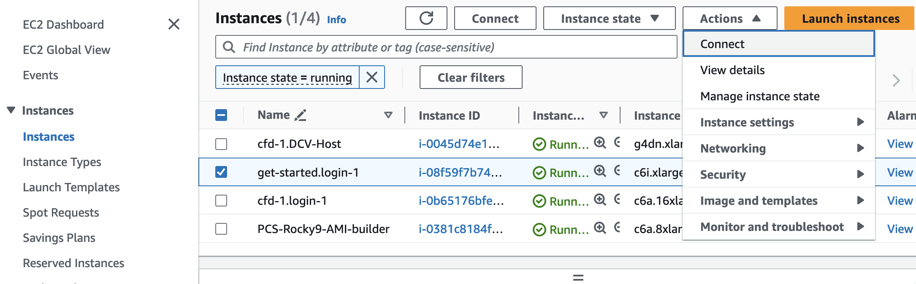The height and width of the screenshot is (284, 916).
Task: Select the cfd-1.DCV-Host checkbox
Action: (221, 144)
